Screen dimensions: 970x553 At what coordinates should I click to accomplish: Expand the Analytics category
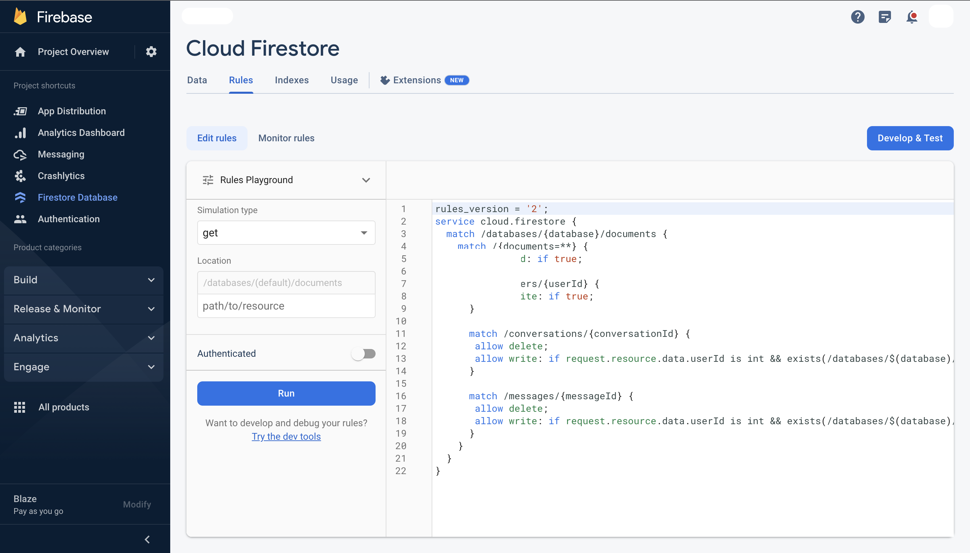(84, 338)
